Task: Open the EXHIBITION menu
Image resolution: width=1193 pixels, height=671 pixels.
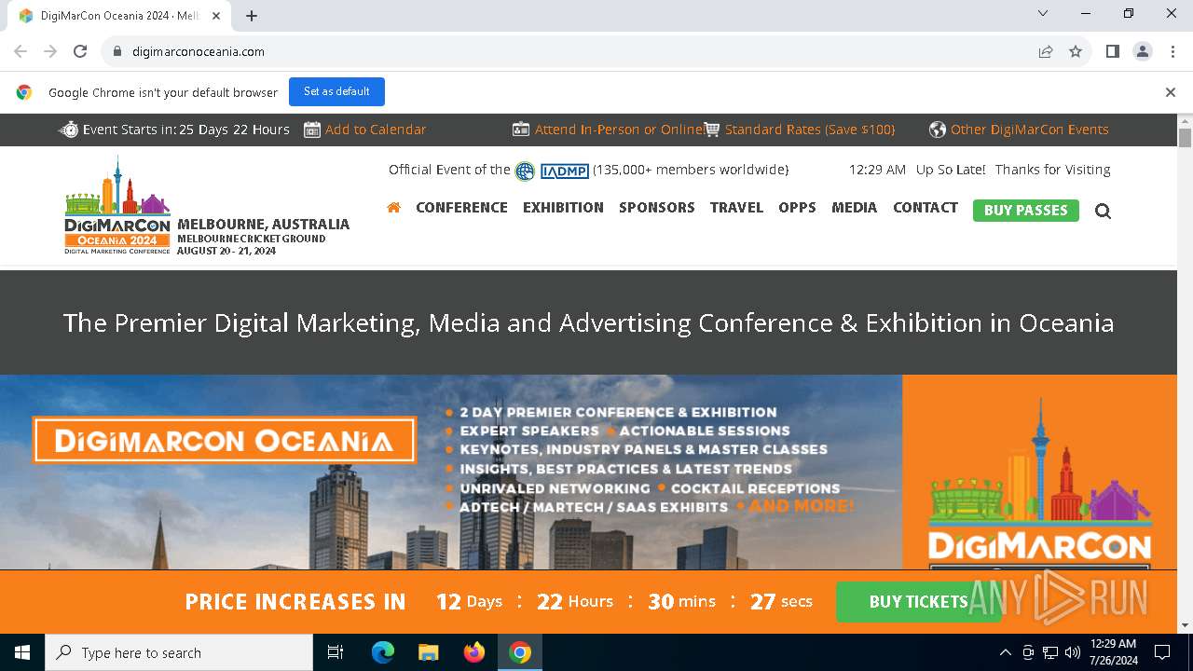Action: (563, 208)
